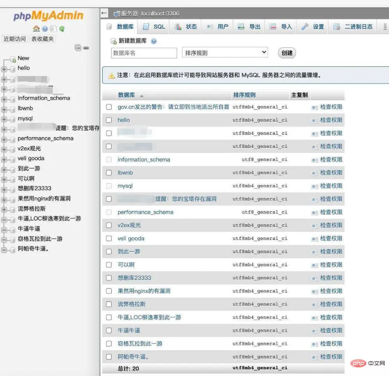Click database icon beside hello in tree
Screen dimensions: 389x376
point(12,69)
